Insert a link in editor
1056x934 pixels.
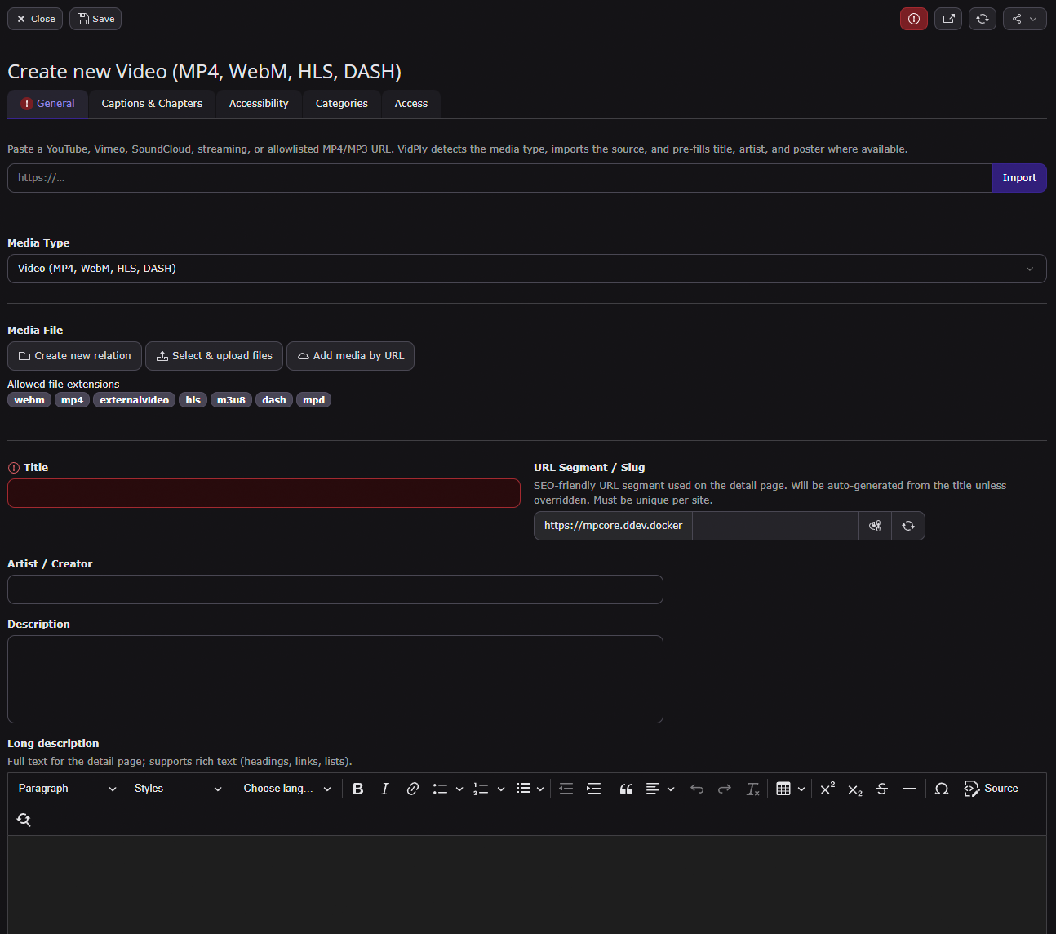413,789
